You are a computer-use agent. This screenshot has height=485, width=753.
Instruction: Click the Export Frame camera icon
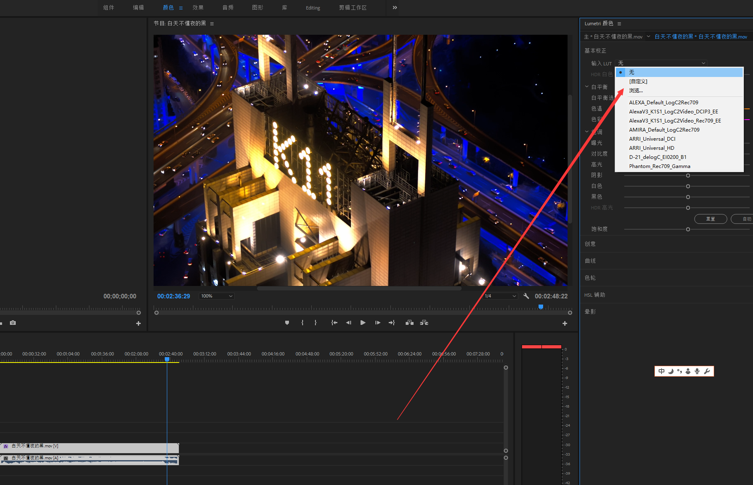pyautogui.click(x=13, y=323)
